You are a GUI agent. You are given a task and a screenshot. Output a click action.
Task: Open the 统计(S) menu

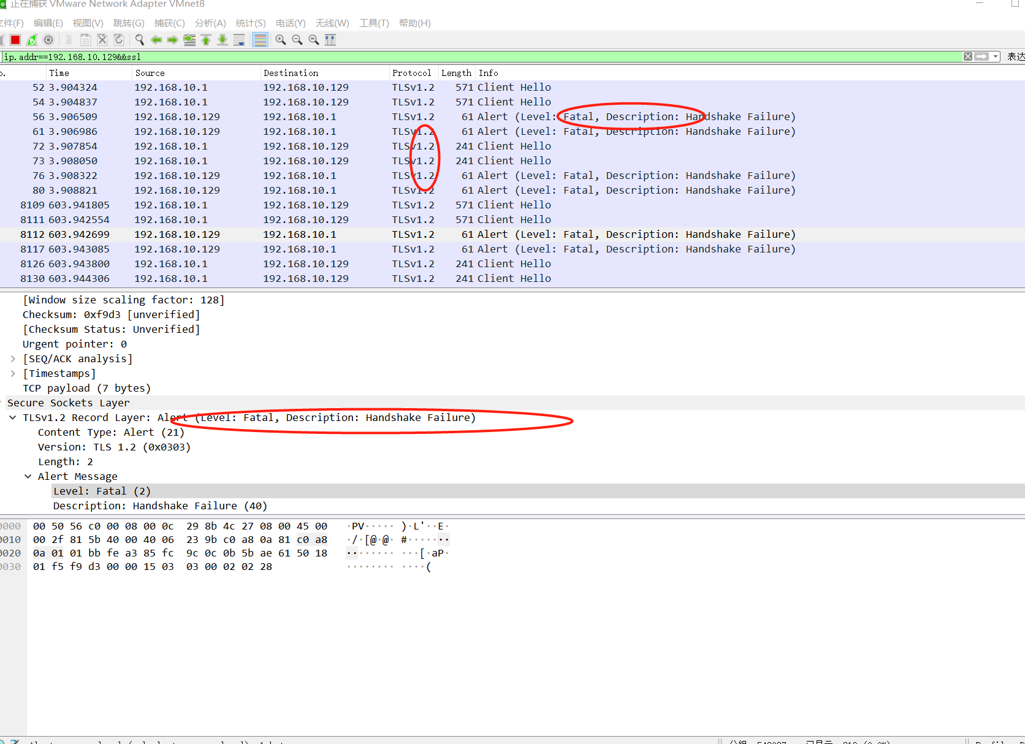coord(250,23)
